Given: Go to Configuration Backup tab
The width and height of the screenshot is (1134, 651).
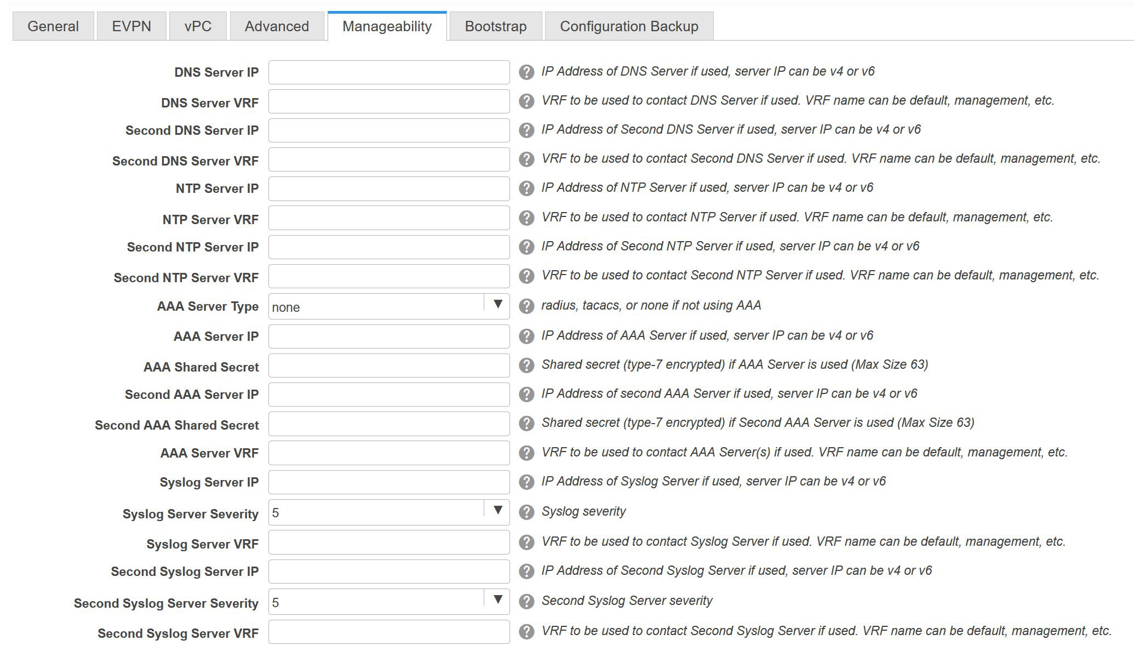Looking at the screenshot, I should click(x=628, y=26).
